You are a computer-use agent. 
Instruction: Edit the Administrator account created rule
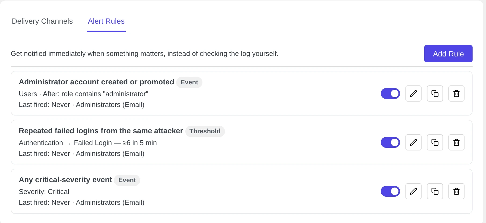click(414, 93)
